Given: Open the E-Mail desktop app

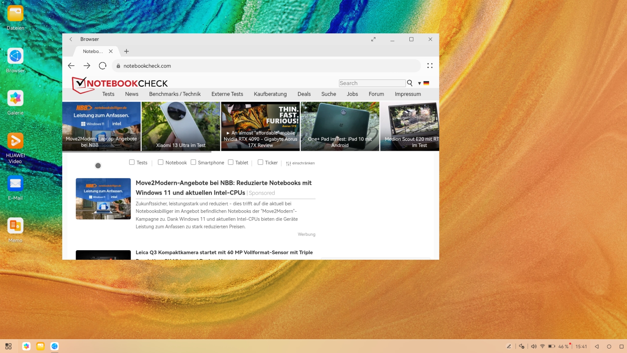Looking at the screenshot, I should coord(15,183).
